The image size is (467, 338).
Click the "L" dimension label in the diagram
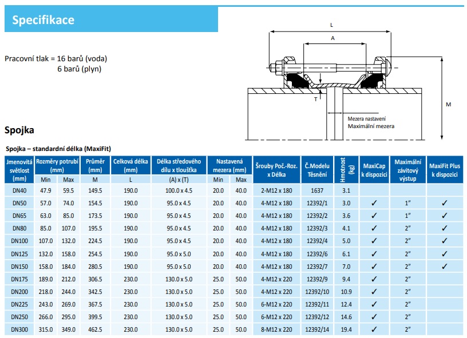coord(331,25)
